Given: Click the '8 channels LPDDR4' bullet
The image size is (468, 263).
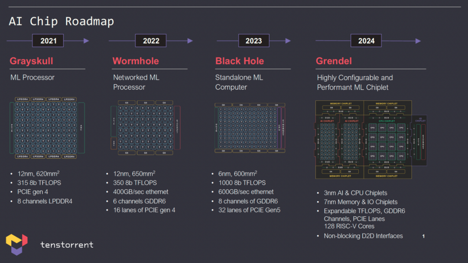Looking at the screenshot, I should coord(45,201).
